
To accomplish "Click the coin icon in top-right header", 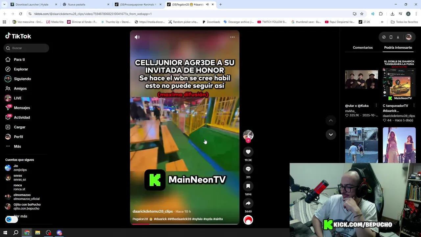I will (x=384, y=37).
